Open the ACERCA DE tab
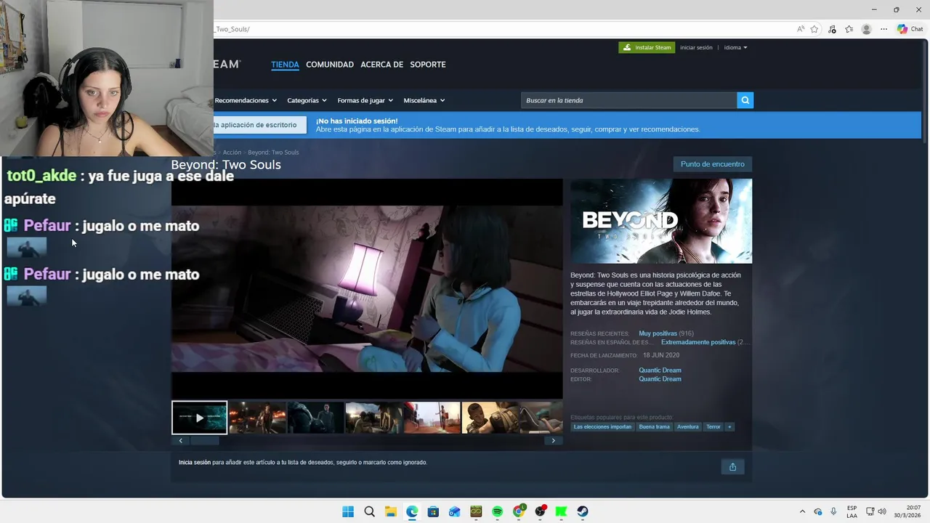 point(382,65)
